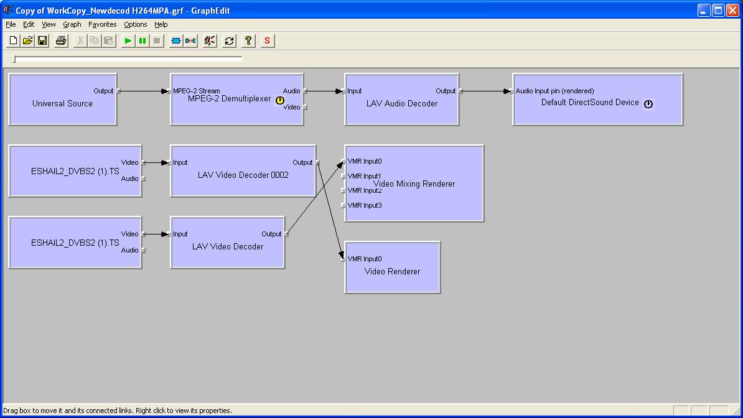The width and height of the screenshot is (743, 418).
Task: Pause the running graph
Action: (142, 41)
